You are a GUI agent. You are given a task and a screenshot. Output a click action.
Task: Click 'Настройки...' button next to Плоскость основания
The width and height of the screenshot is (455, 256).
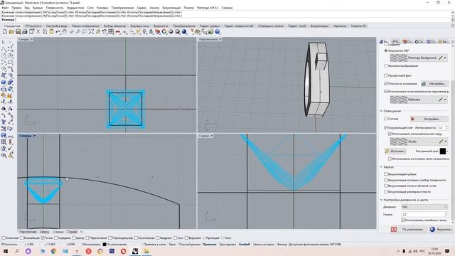coord(434,84)
